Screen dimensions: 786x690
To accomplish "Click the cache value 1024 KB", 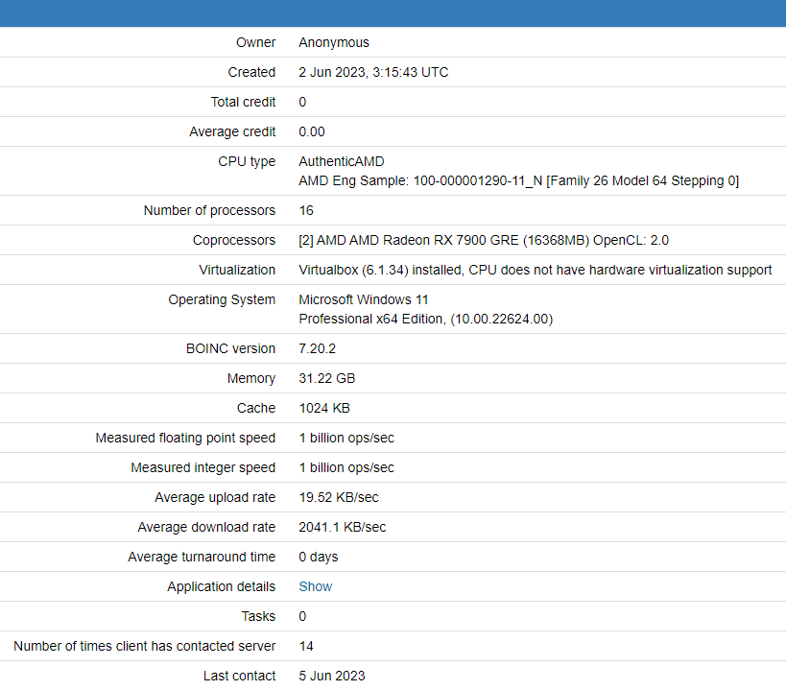I will coord(323,408).
